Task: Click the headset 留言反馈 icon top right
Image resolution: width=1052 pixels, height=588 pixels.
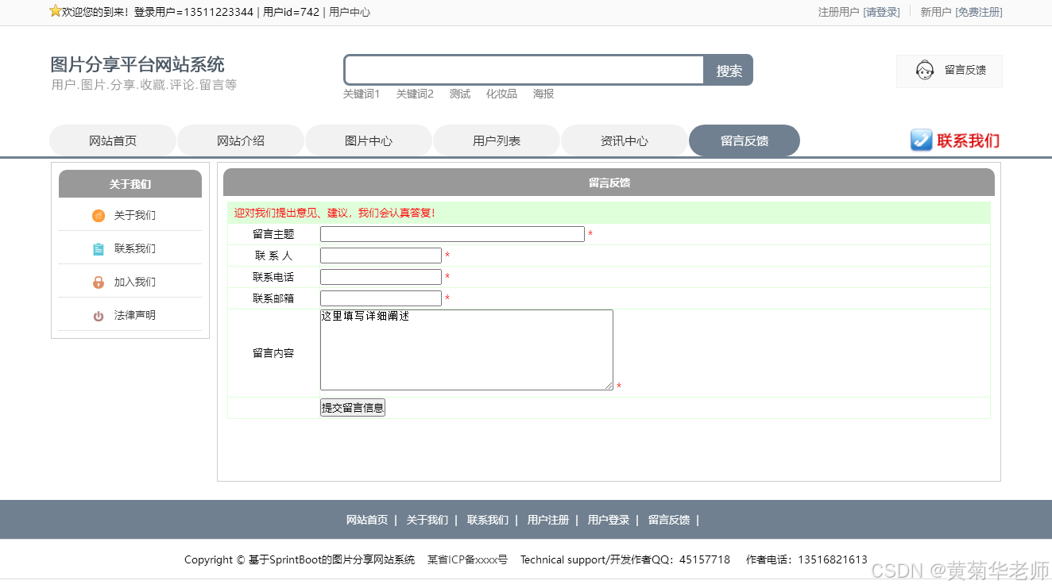Action: click(x=924, y=71)
